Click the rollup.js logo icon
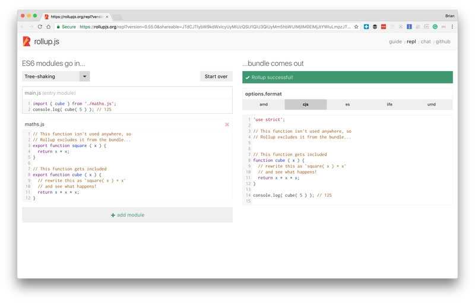Viewport: 475px width, 303px height. (x=27, y=42)
